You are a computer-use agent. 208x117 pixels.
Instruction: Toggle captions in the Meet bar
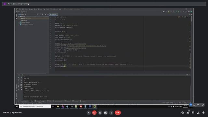[x=100, y=113]
